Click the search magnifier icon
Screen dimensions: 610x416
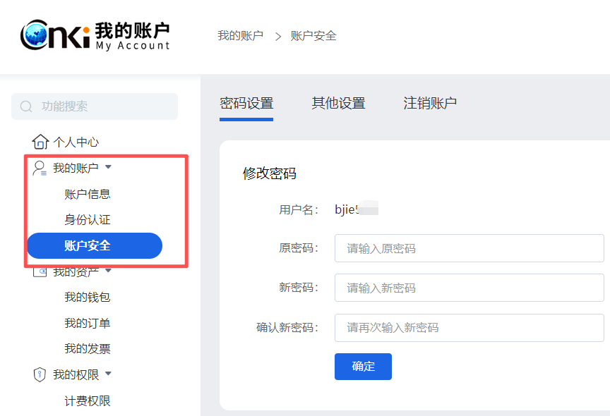(x=27, y=106)
